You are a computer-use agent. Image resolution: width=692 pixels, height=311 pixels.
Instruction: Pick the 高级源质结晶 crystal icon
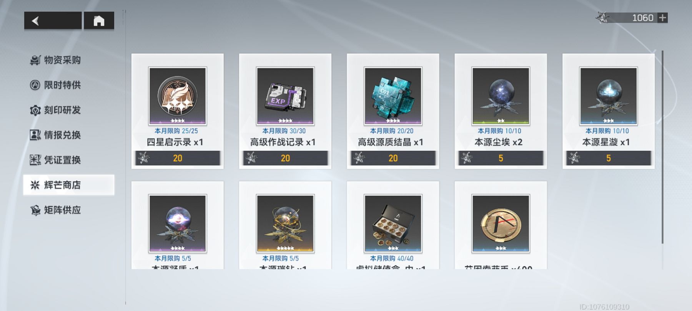coord(393,96)
